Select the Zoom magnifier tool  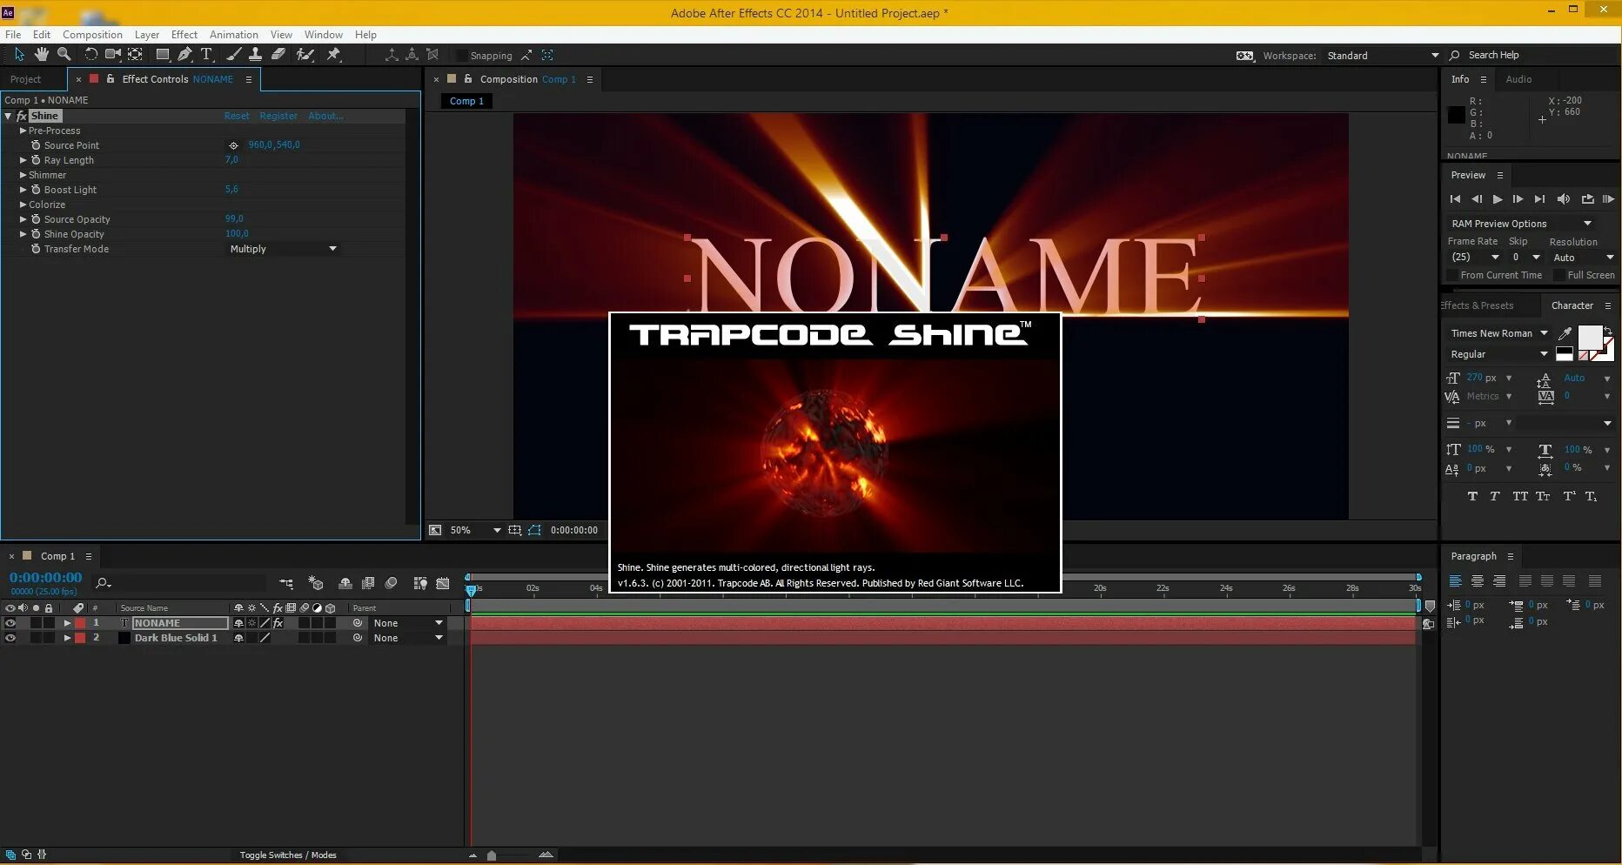(x=64, y=55)
